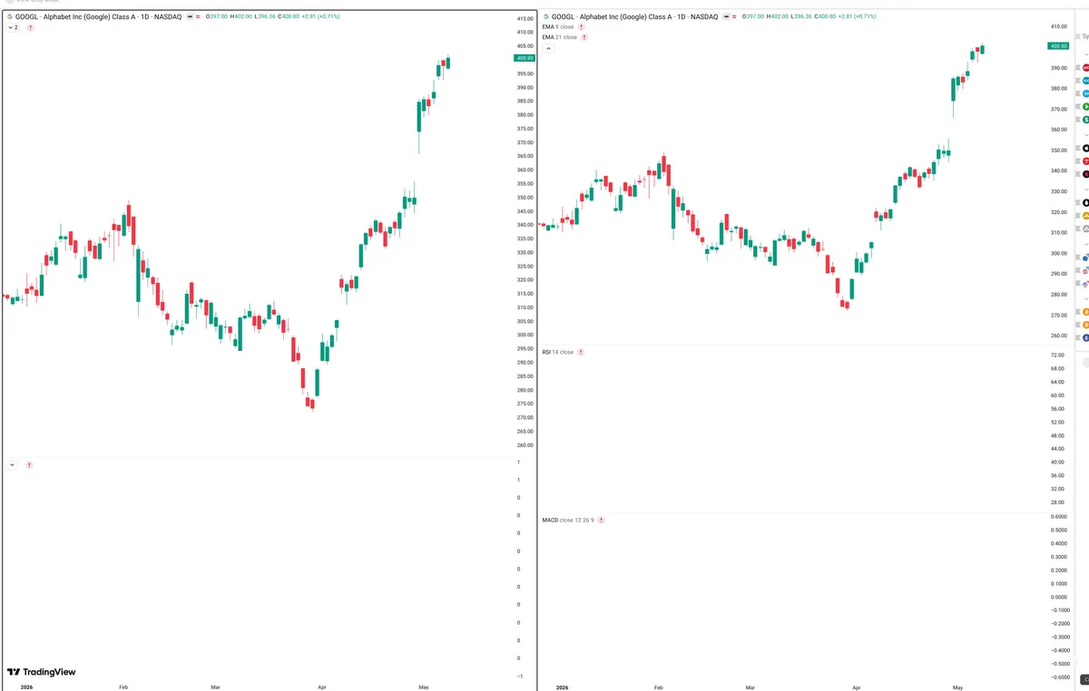This screenshot has height=691, width=1089.
Task: Select GOOGL symbol title in right chart
Action: (x=633, y=16)
